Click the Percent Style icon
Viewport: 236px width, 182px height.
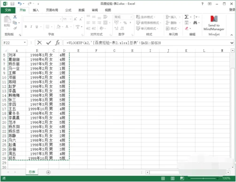click(125, 23)
